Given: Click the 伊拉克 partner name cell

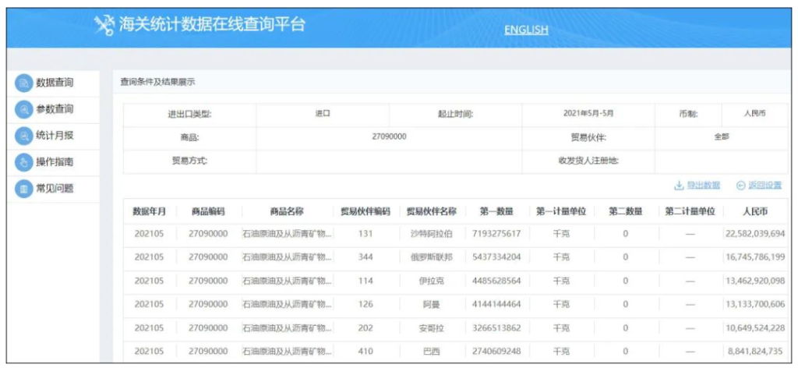Looking at the screenshot, I should [432, 281].
